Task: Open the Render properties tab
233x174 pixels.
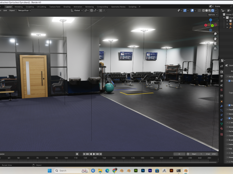Action: 222,72
